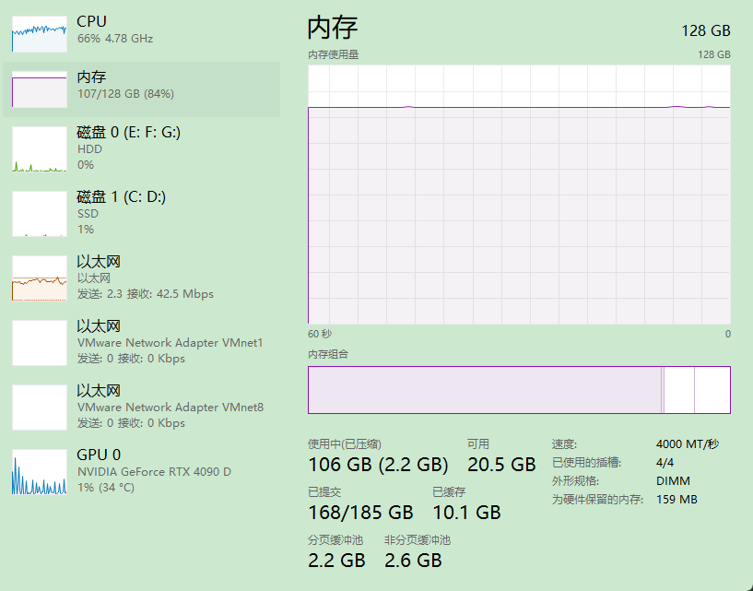The width and height of the screenshot is (753, 591).
Task: Click the 磁盘 1 SSD graph thumbnail
Action: [40, 214]
